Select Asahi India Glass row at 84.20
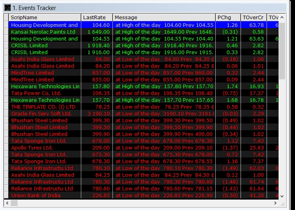The image size is (295, 210). (143, 66)
